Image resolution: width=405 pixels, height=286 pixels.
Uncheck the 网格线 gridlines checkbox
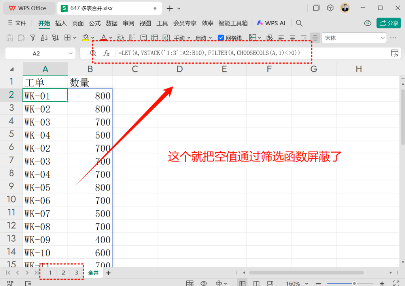click(221, 38)
